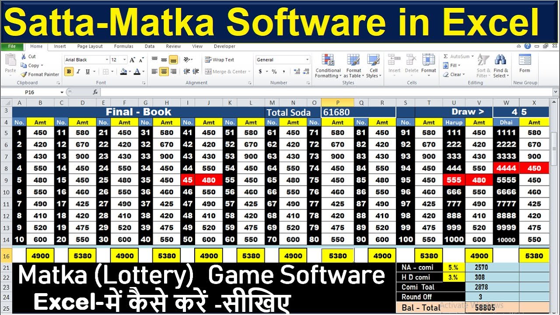Screen dimensions: 560x315
Task: Switch to the Insert tab
Action: tap(60, 46)
